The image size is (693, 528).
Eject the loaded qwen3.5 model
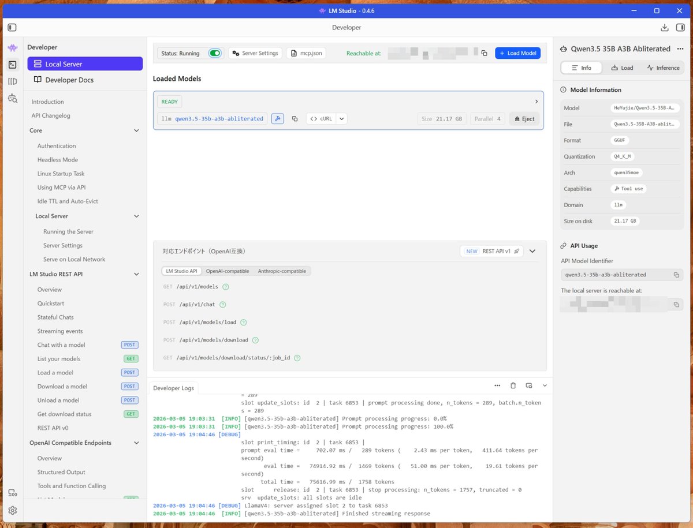point(524,119)
